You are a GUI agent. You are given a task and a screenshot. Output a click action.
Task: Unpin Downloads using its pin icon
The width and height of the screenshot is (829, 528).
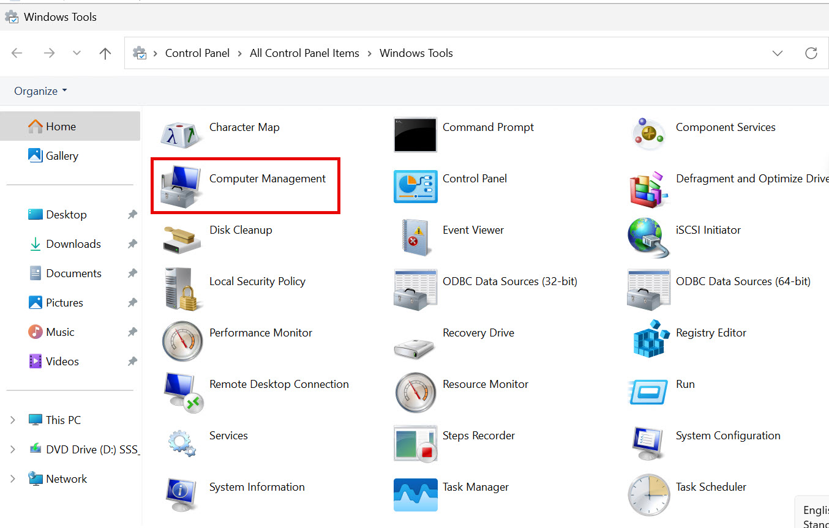[132, 244]
